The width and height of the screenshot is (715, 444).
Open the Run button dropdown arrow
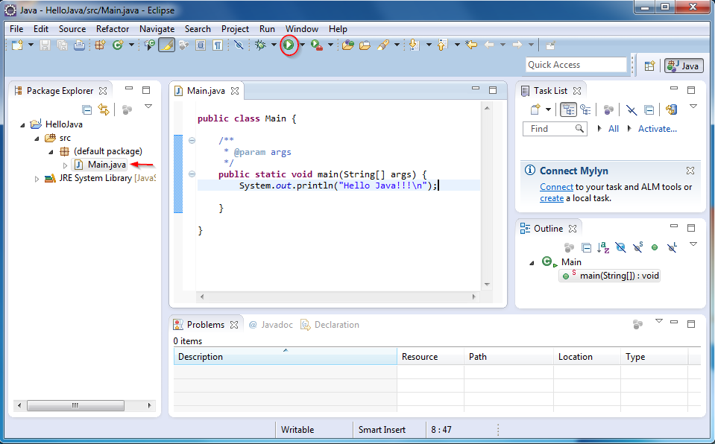coord(302,45)
